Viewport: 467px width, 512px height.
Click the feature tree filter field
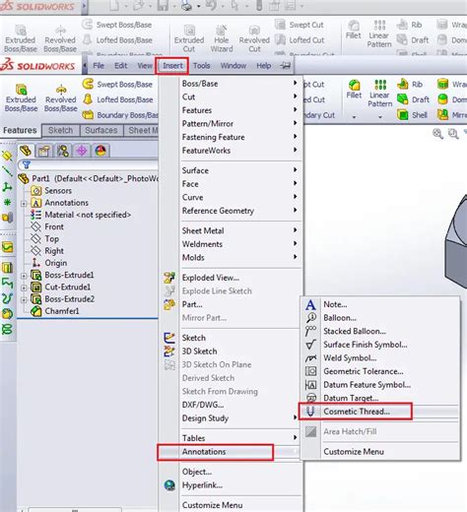click(89, 164)
